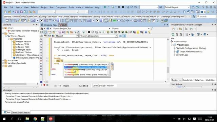Close the Structure panel

coord(37,25)
